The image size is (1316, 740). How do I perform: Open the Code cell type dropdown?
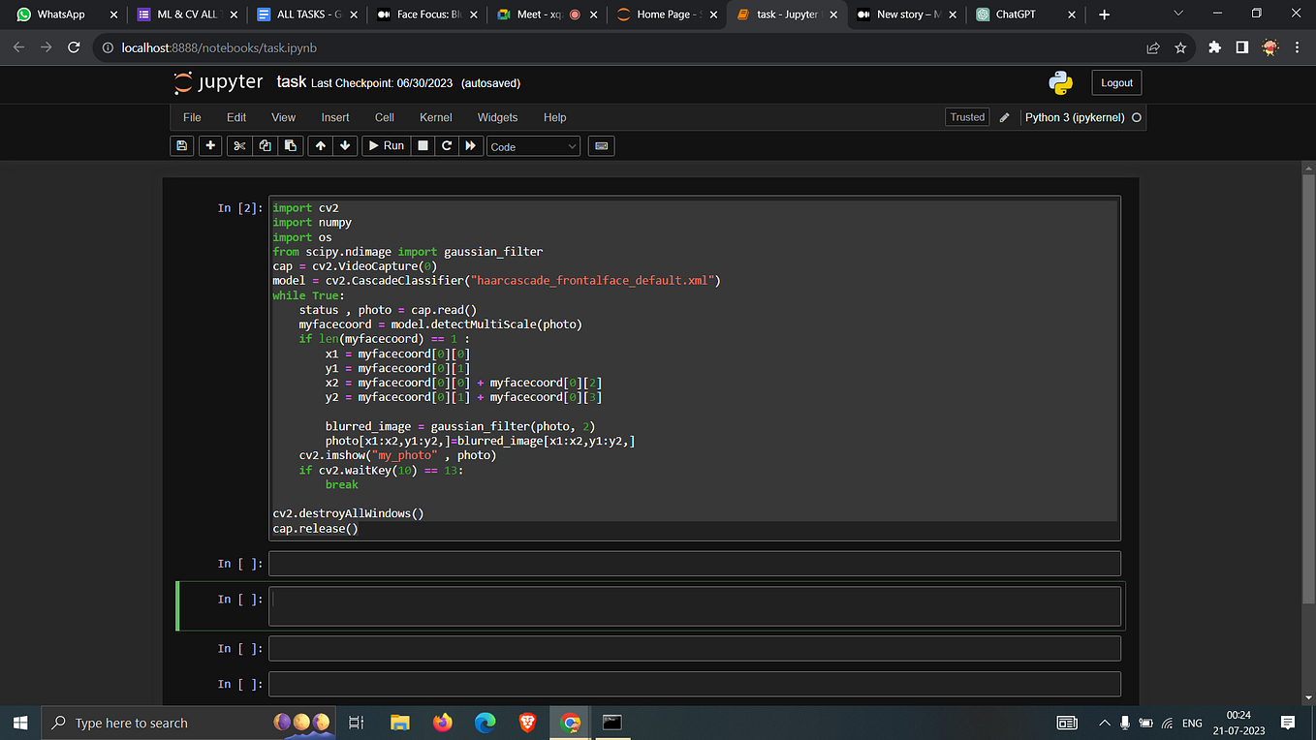532,146
